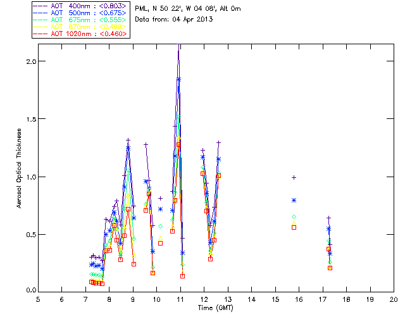Image resolution: width=405 pixels, height=324 pixels.
Task: Click the x-axis tick label 8
Action: (109, 299)
